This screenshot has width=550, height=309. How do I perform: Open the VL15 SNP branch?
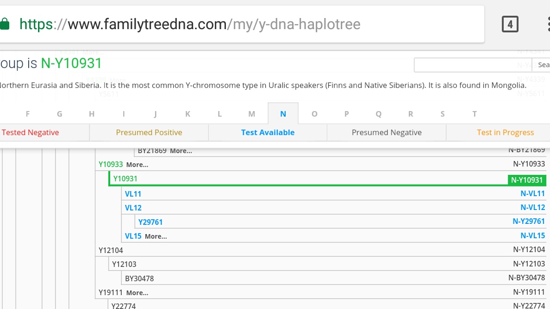coord(133,236)
